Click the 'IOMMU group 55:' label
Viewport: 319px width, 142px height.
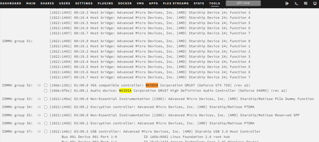point(17,115)
